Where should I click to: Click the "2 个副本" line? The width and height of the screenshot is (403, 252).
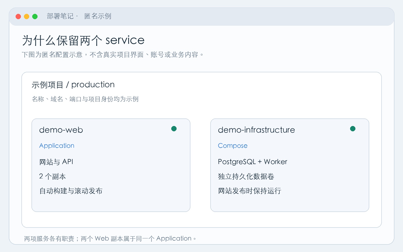52,176
